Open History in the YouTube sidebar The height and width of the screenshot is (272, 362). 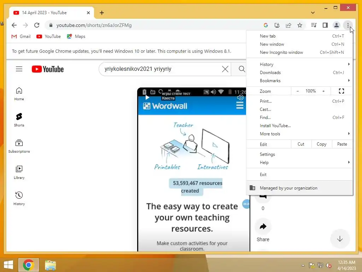pos(19,198)
